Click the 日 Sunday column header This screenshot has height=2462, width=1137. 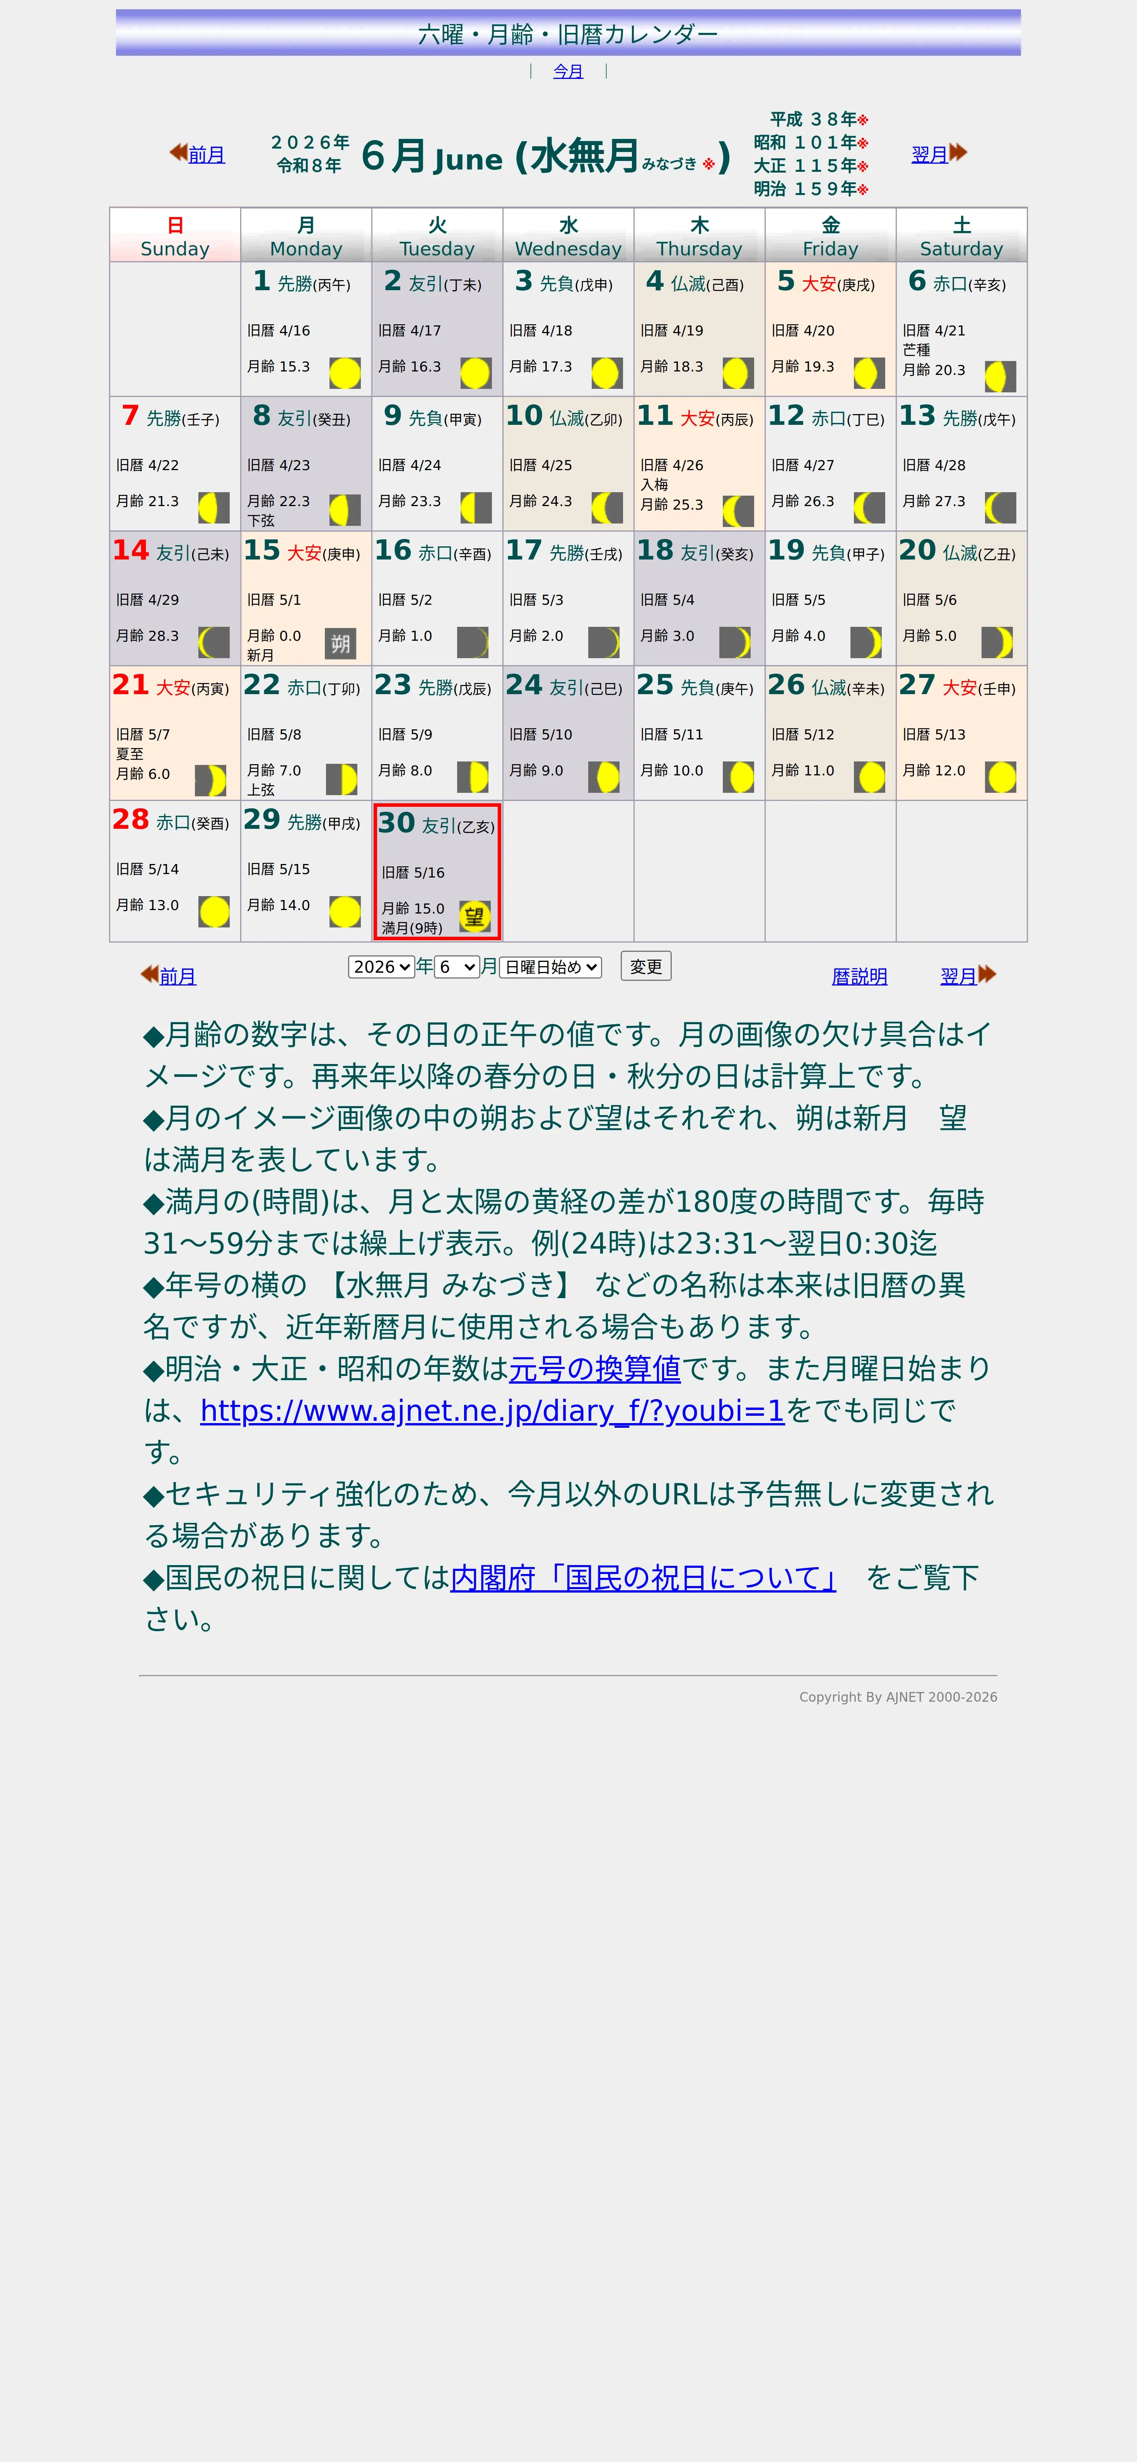tap(175, 235)
